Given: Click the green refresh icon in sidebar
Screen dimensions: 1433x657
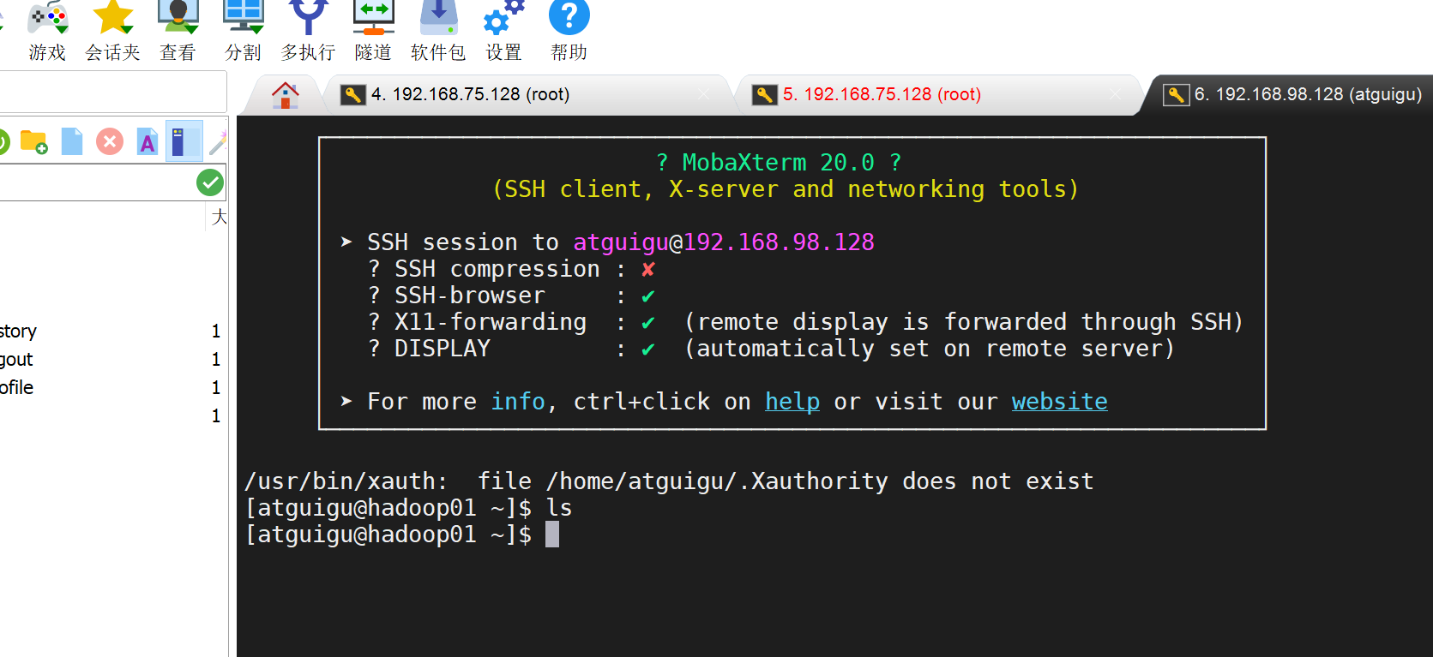Looking at the screenshot, I should click(3, 141).
